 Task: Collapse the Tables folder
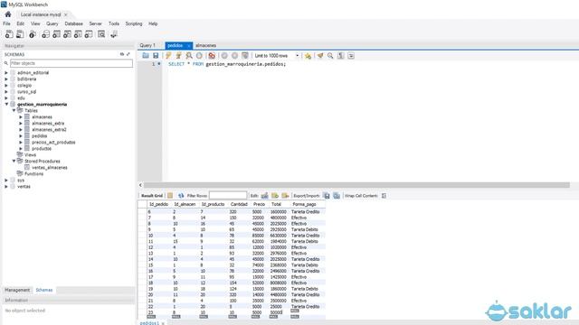pyautogui.click(x=14, y=110)
